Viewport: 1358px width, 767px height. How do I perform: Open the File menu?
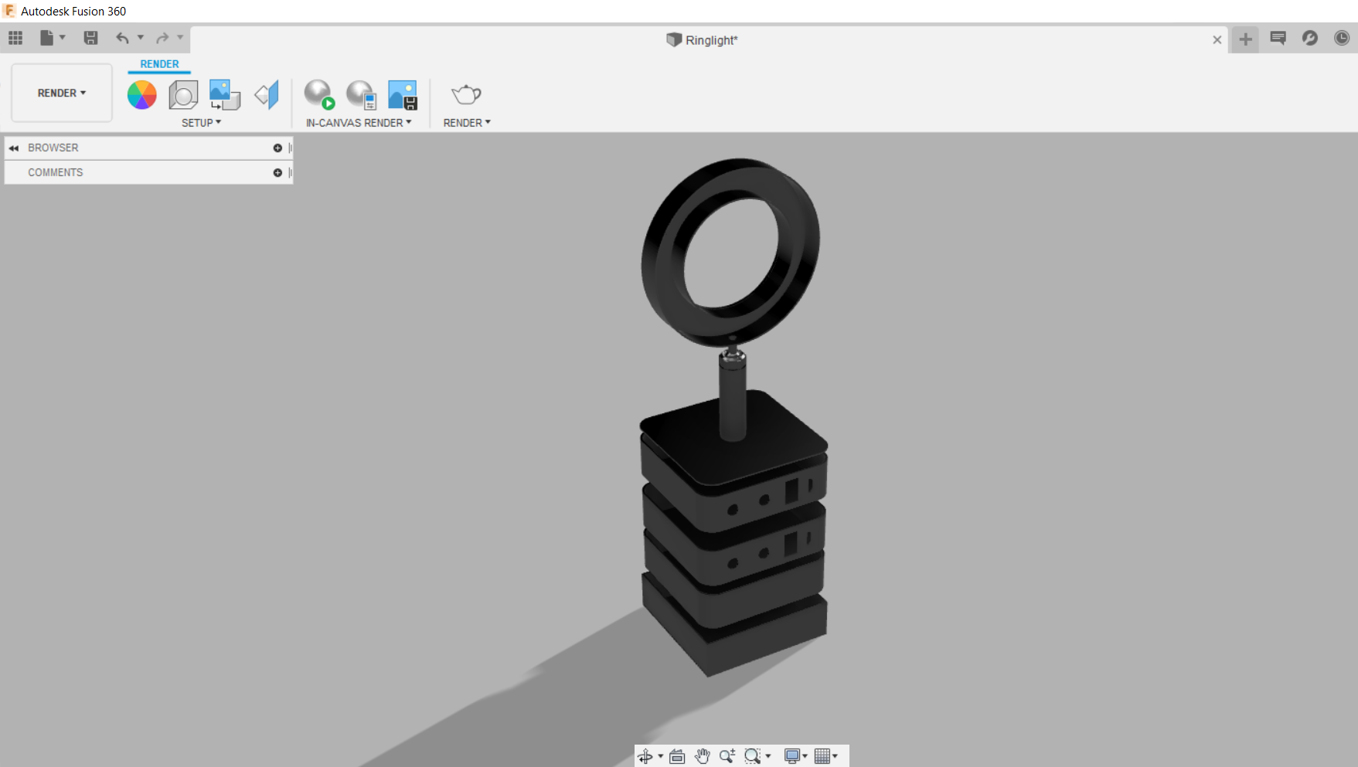point(46,37)
